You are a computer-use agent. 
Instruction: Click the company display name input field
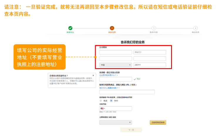pyautogui.click(x=116, y=79)
